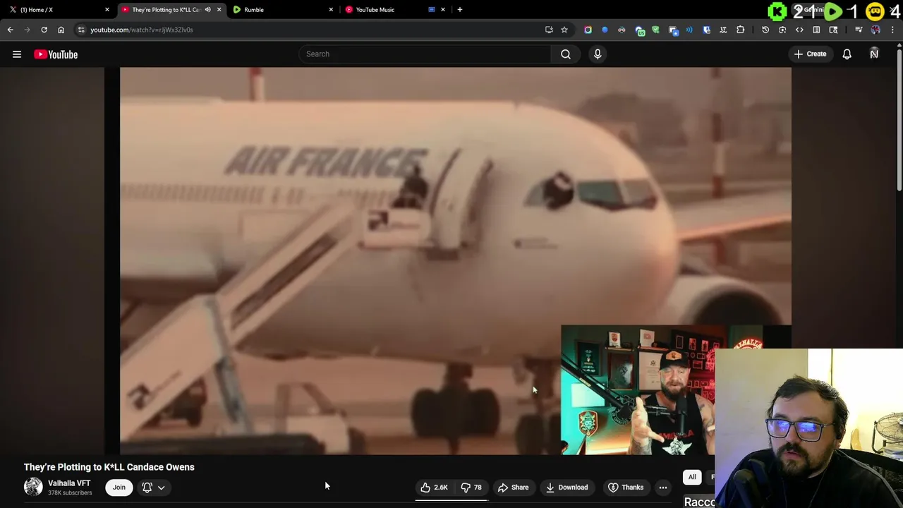Open the more actions ellipsis under video
The width and height of the screenshot is (903, 508).
click(x=662, y=488)
